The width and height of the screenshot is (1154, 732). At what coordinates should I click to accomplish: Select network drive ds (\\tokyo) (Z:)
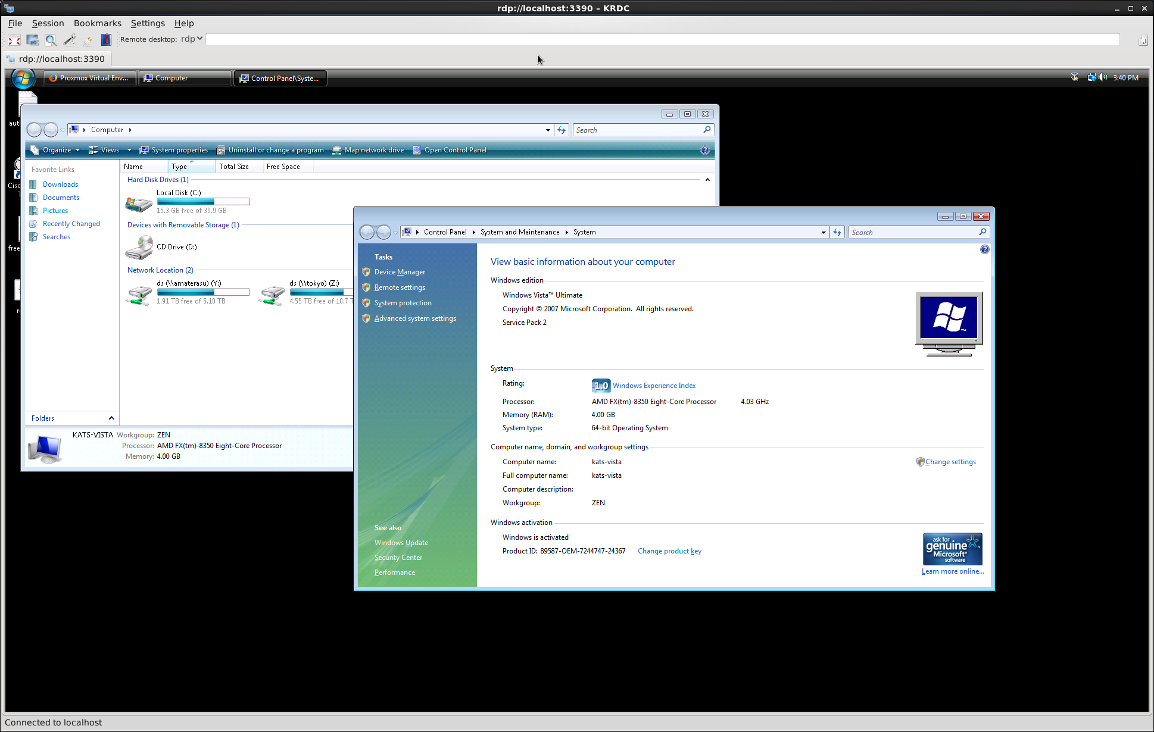[305, 292]
